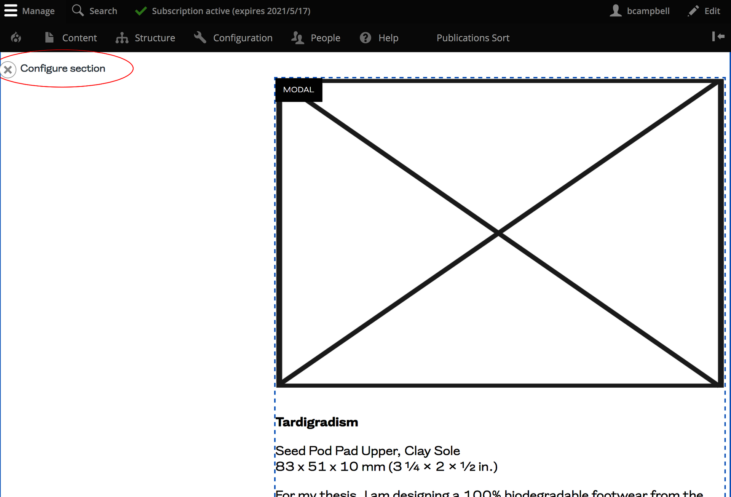Screen dimensions: 731x497
Task: Click the Manage label text
Action: click(x=38, y=11)
